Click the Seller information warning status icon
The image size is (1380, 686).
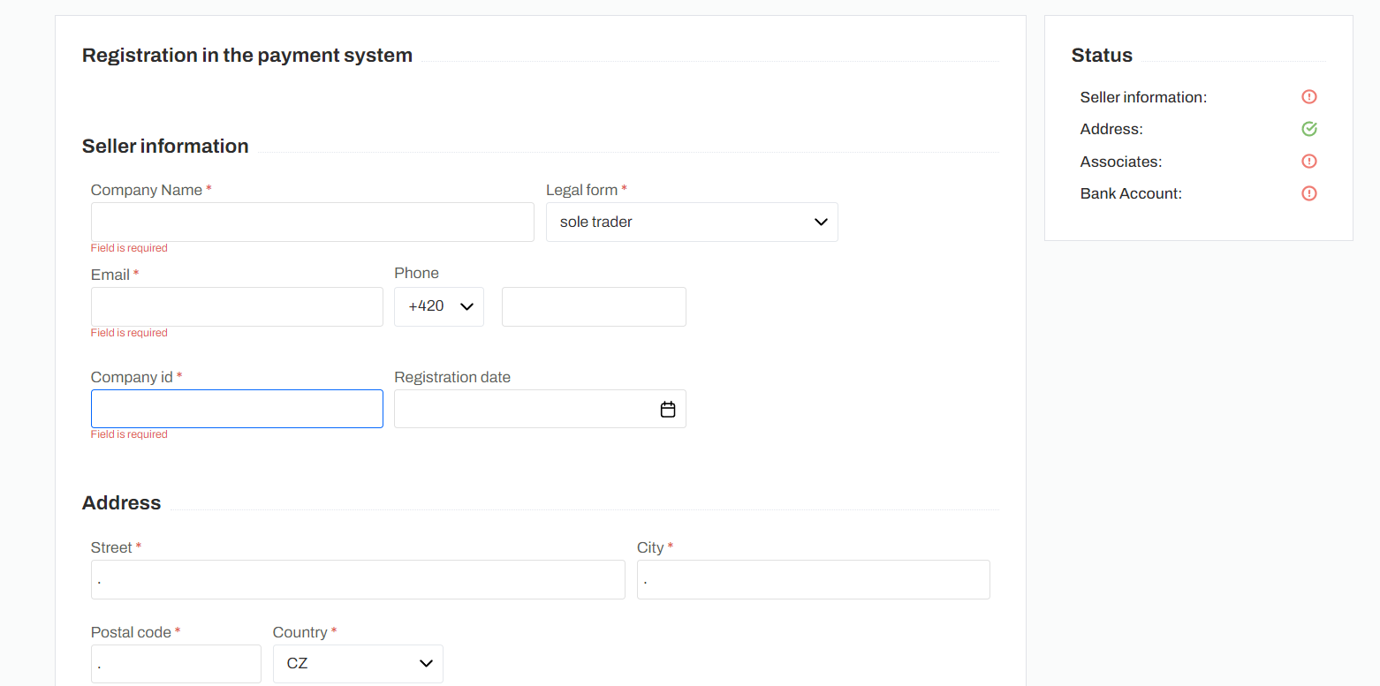point(1309,97)
